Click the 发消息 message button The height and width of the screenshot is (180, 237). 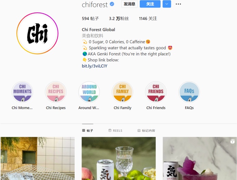(129, 4)
